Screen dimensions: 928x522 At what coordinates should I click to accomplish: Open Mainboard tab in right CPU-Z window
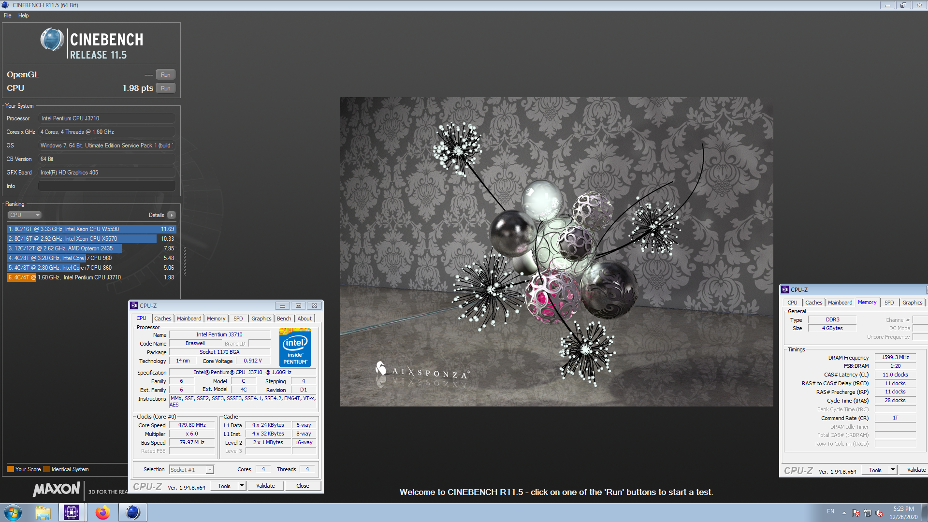click(x=840, y=303)
